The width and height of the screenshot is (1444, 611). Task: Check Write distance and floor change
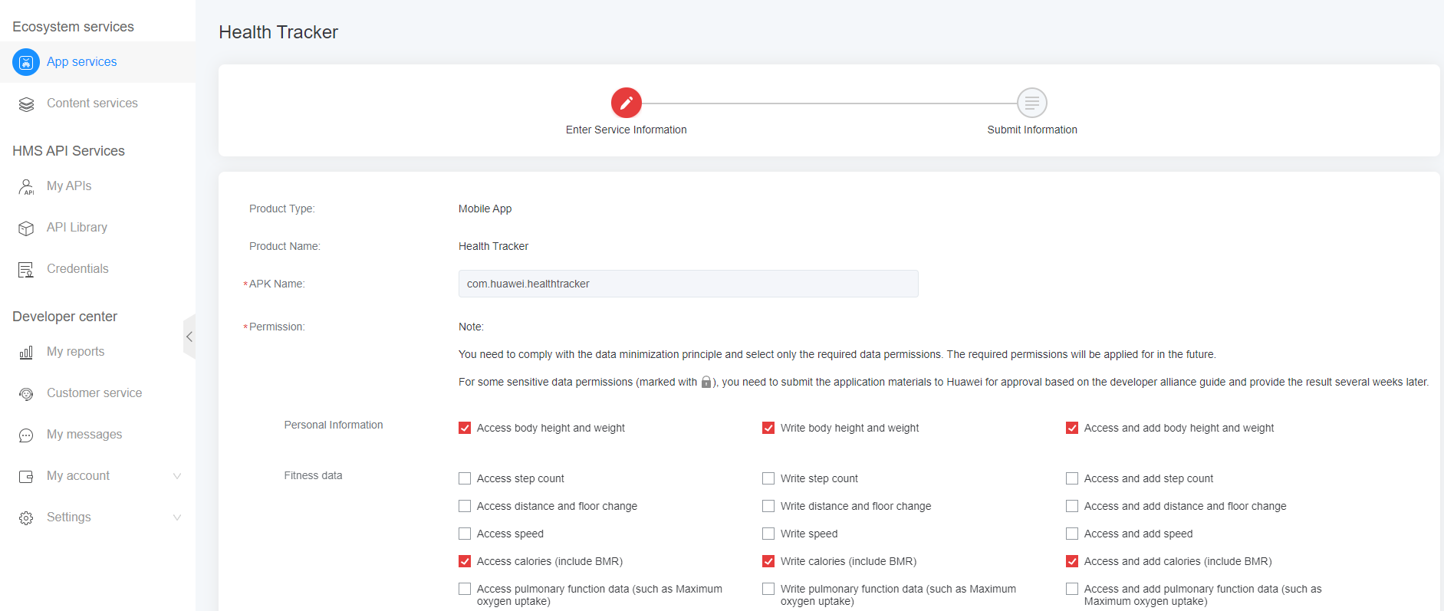click(x=768, y=506)
